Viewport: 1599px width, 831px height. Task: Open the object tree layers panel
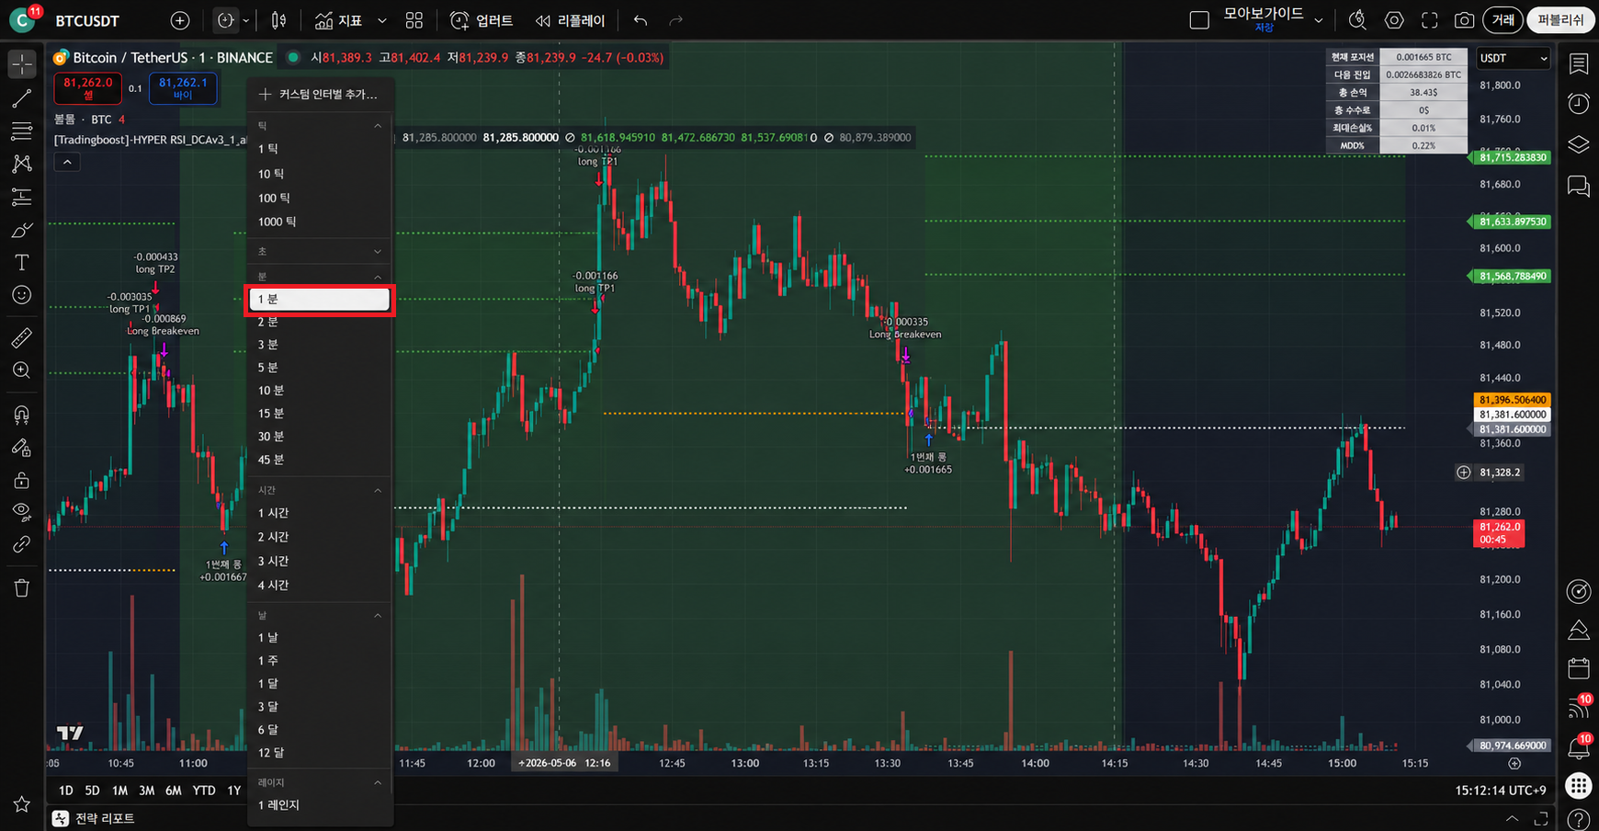[1579, 145]
